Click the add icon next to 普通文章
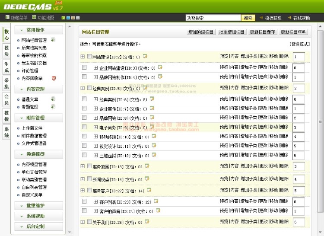Viewport: 324px width, 236px height. [x=53, y=99]
